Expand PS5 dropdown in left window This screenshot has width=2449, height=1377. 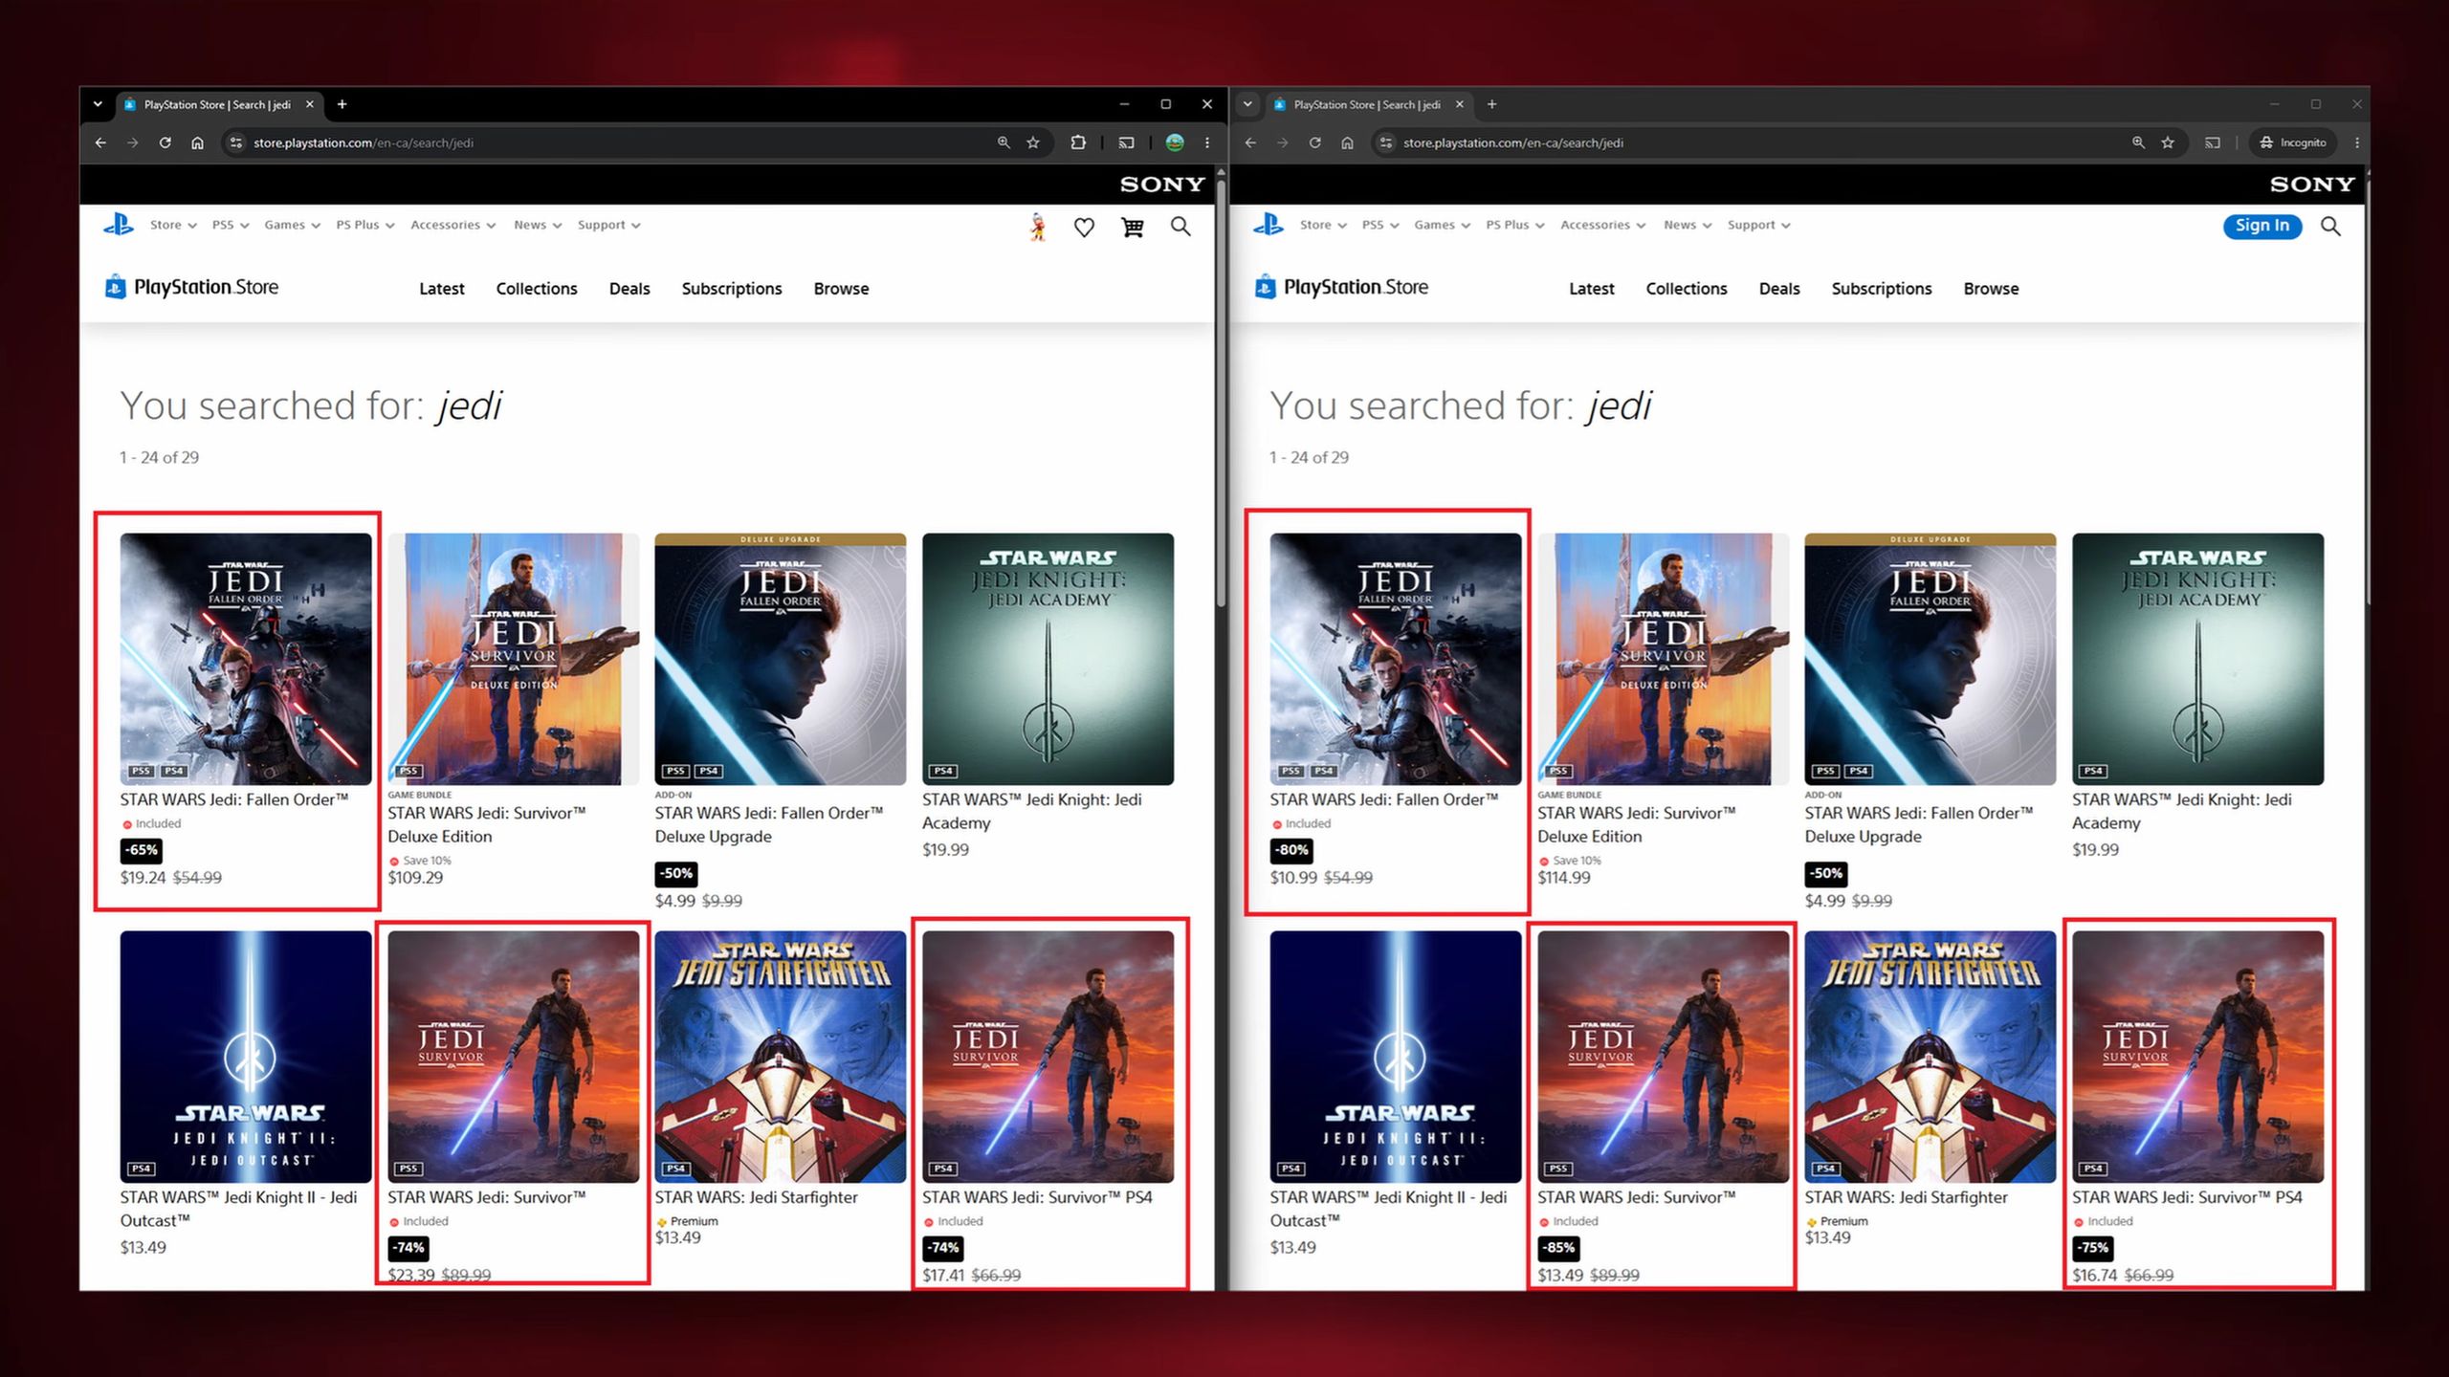(231, 225)
